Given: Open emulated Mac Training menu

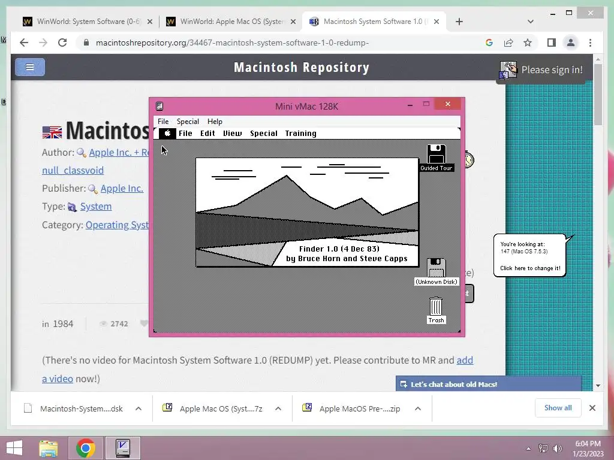Looking at the screenshot, I should [x=301, y=134].
